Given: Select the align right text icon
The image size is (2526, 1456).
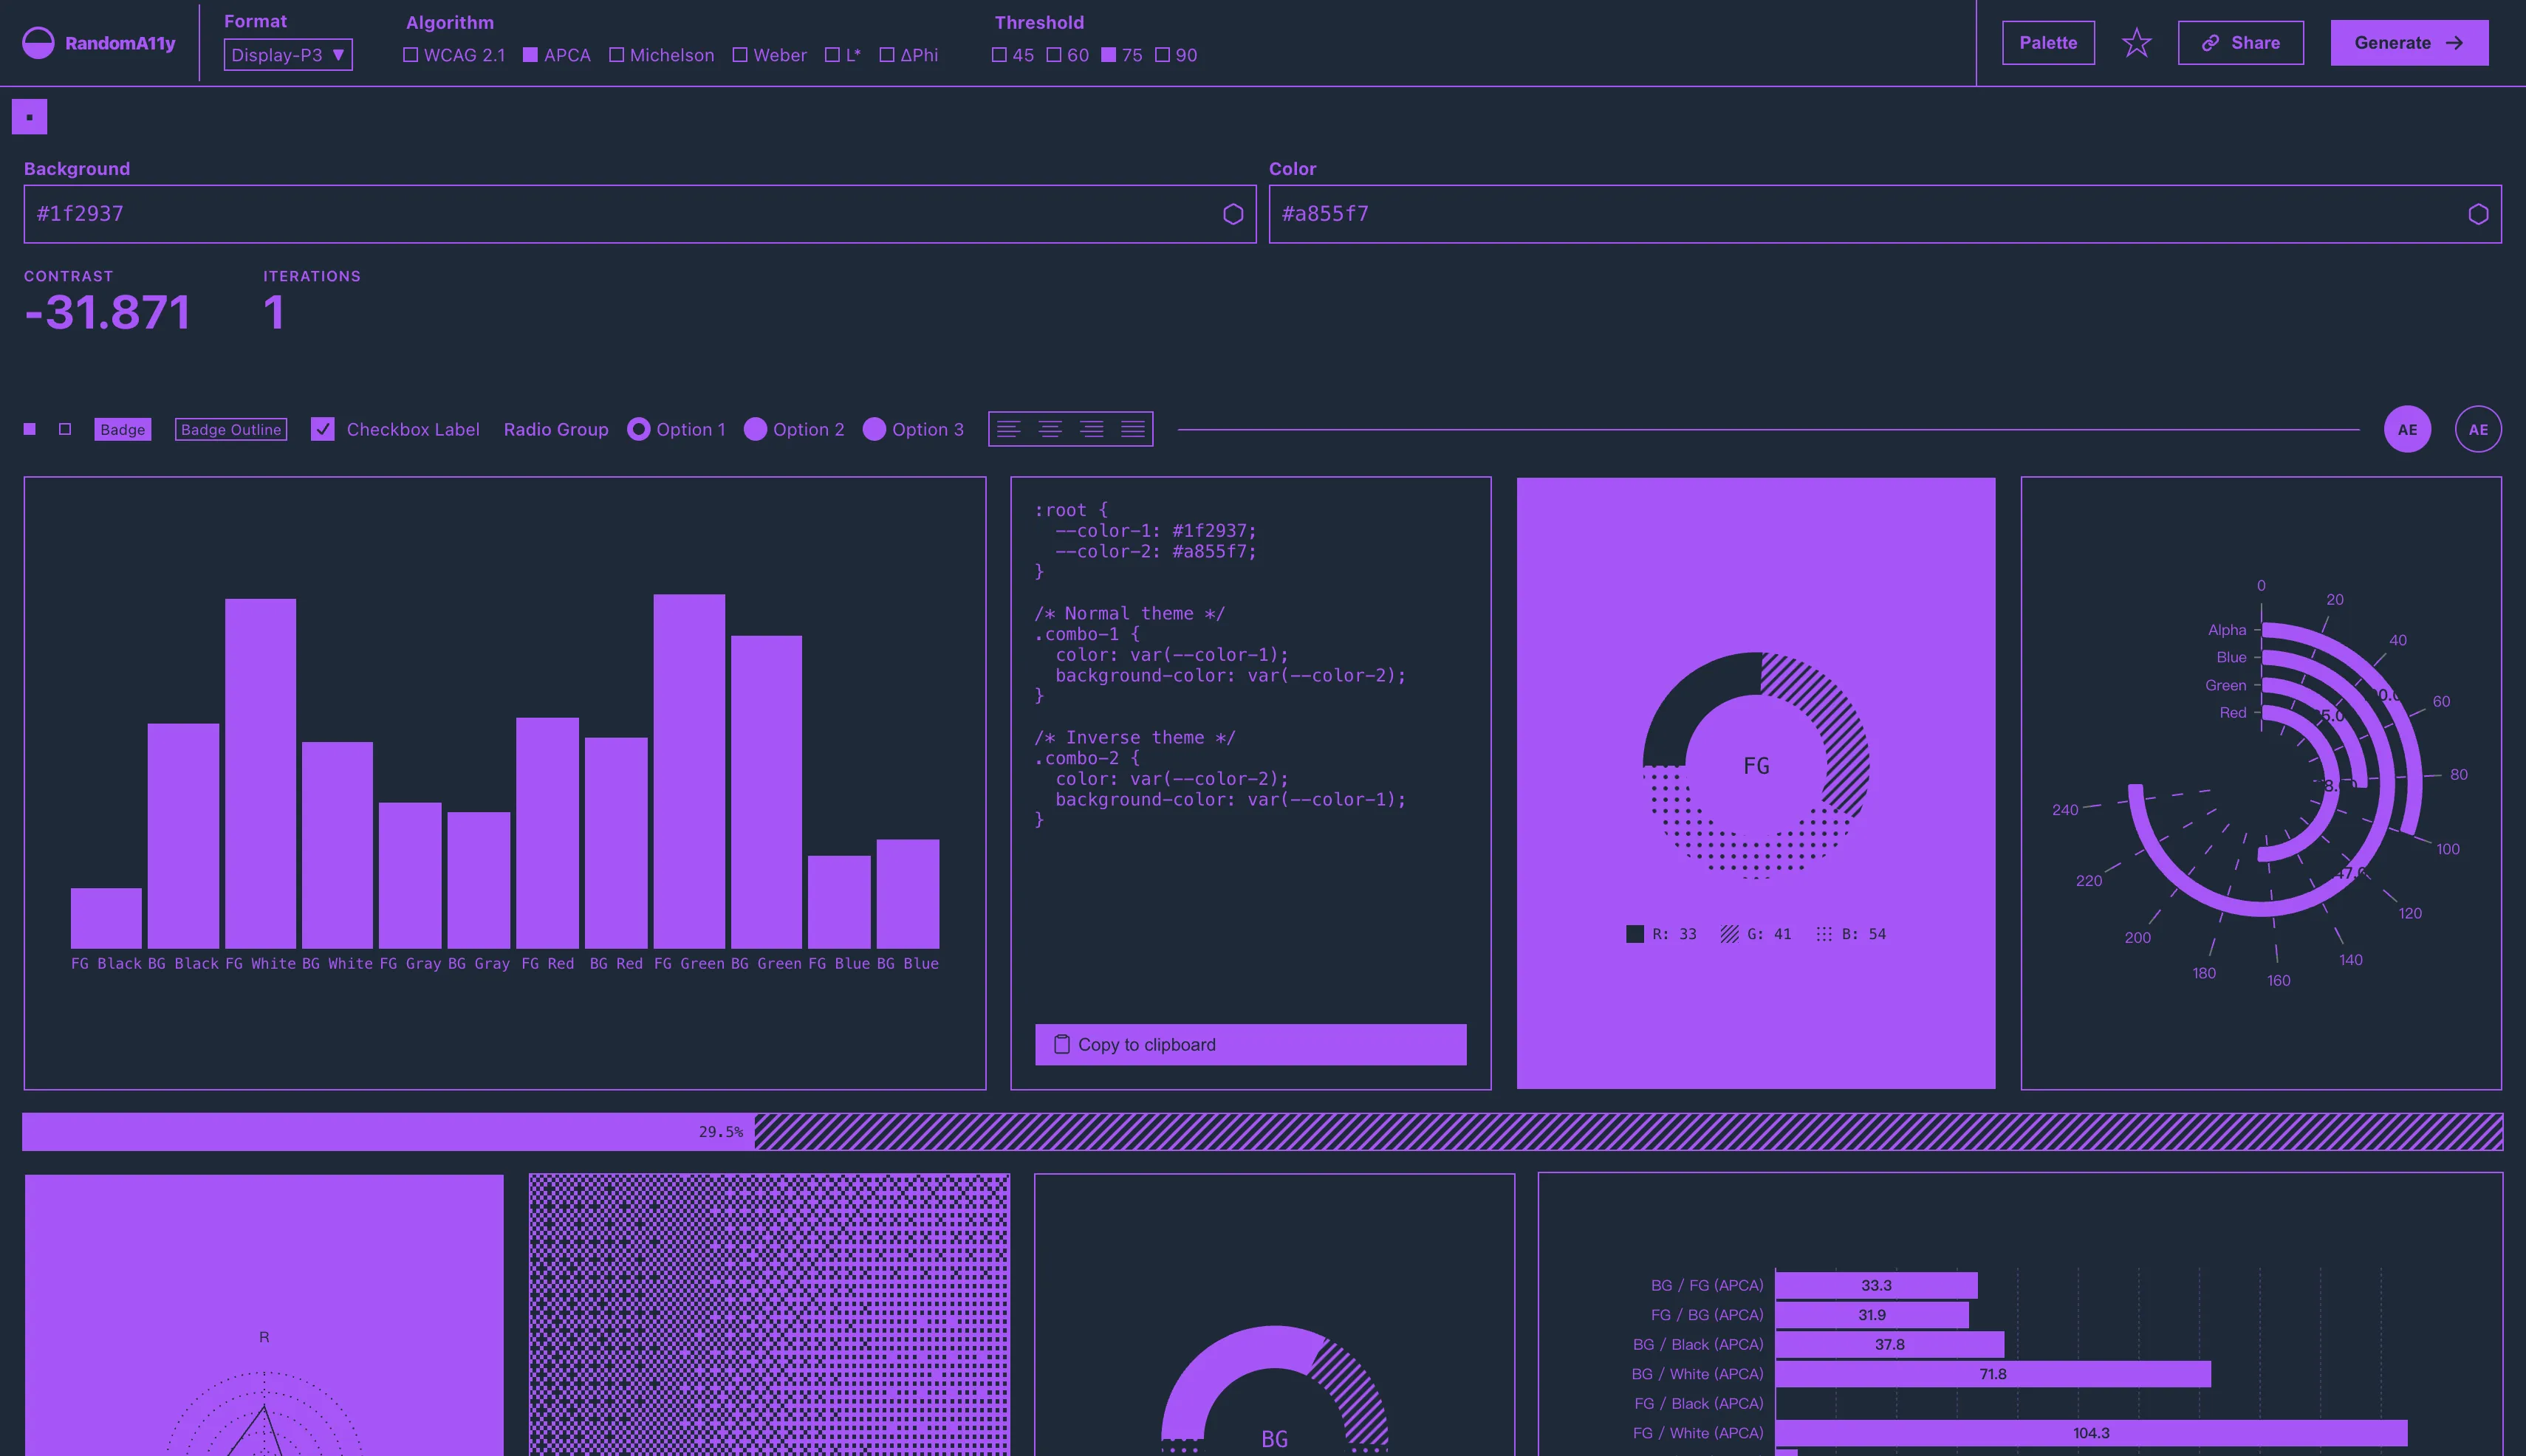Looking at the screenshot, I should (x=1092, y=429).
